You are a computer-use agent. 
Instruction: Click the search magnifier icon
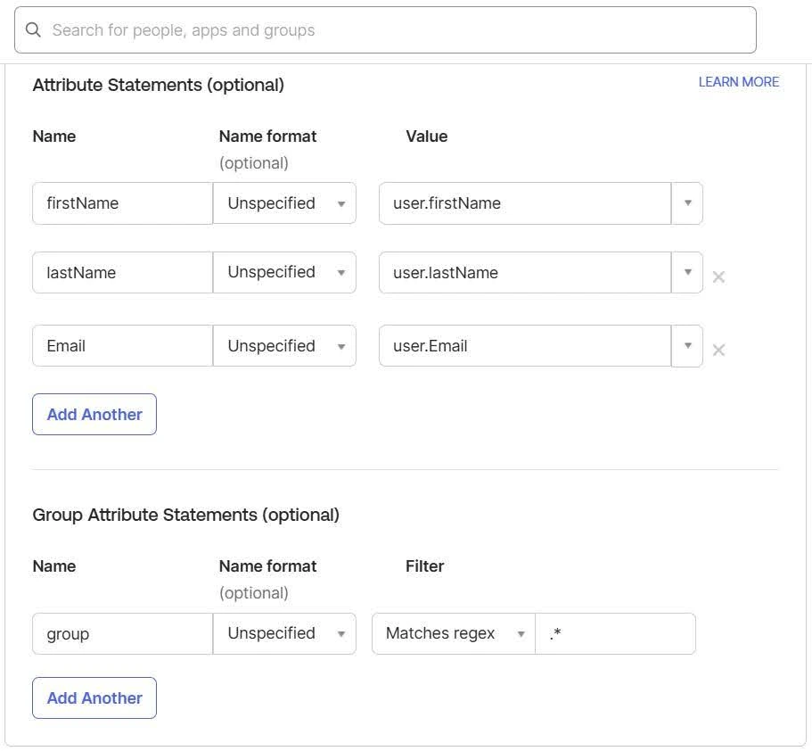coord(33,30)
